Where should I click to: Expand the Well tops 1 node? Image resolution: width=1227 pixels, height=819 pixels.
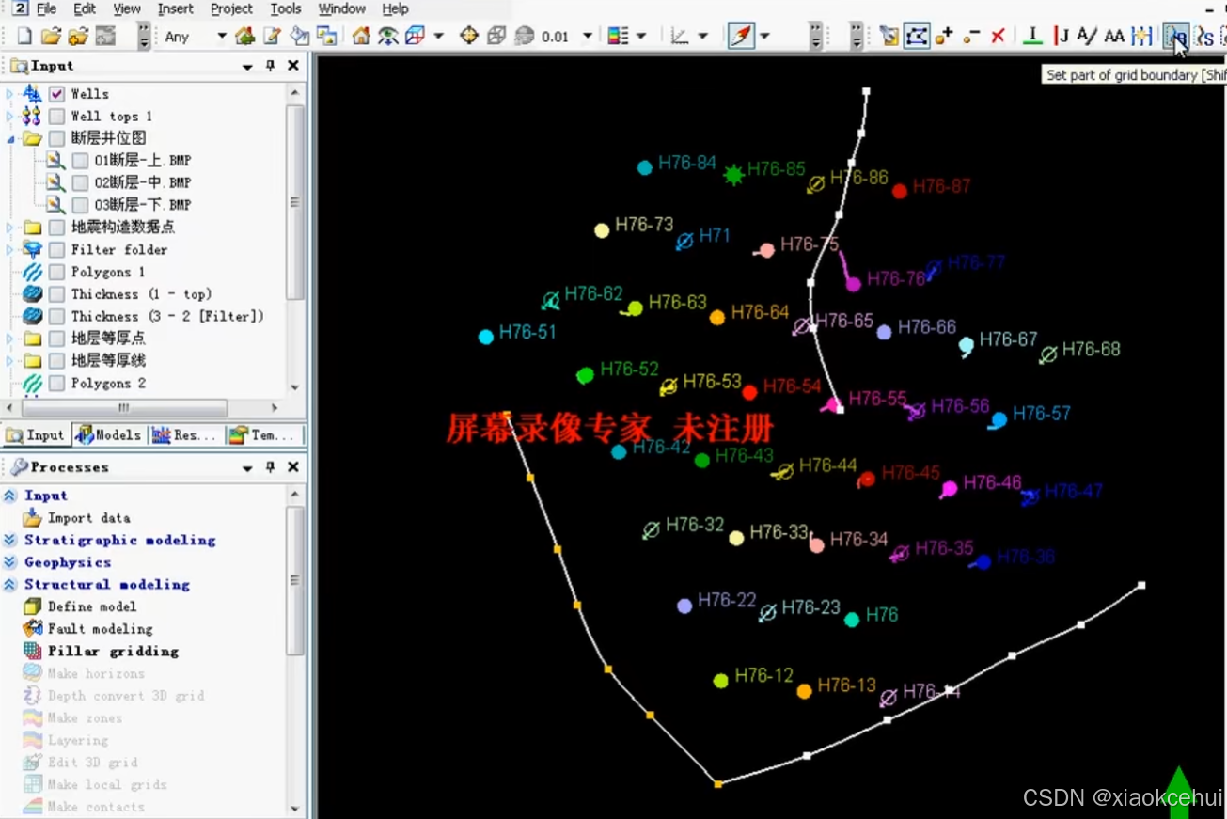[10, 117]
